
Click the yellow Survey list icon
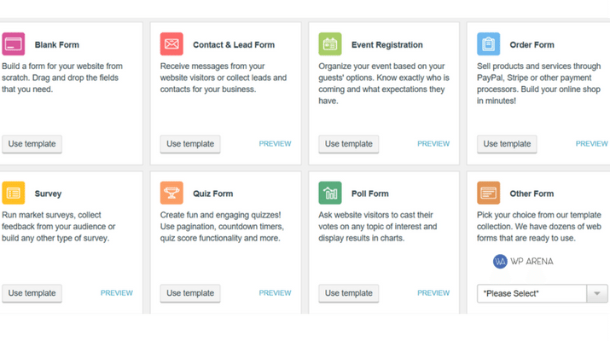click(14, 193)
